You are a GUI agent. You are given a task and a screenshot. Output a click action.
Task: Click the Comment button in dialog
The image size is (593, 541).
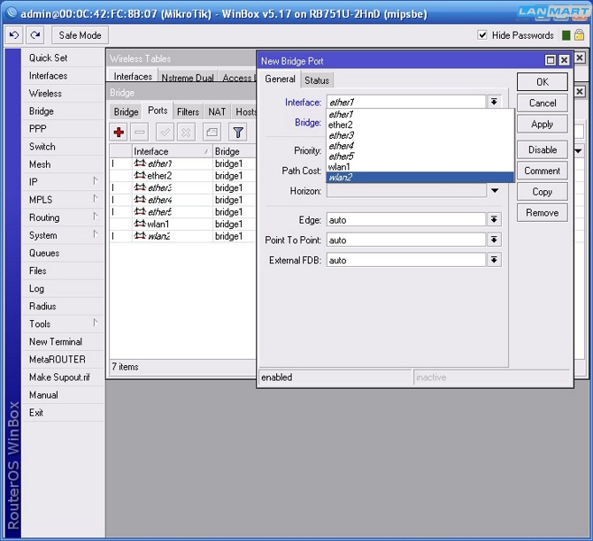[543, 171]
